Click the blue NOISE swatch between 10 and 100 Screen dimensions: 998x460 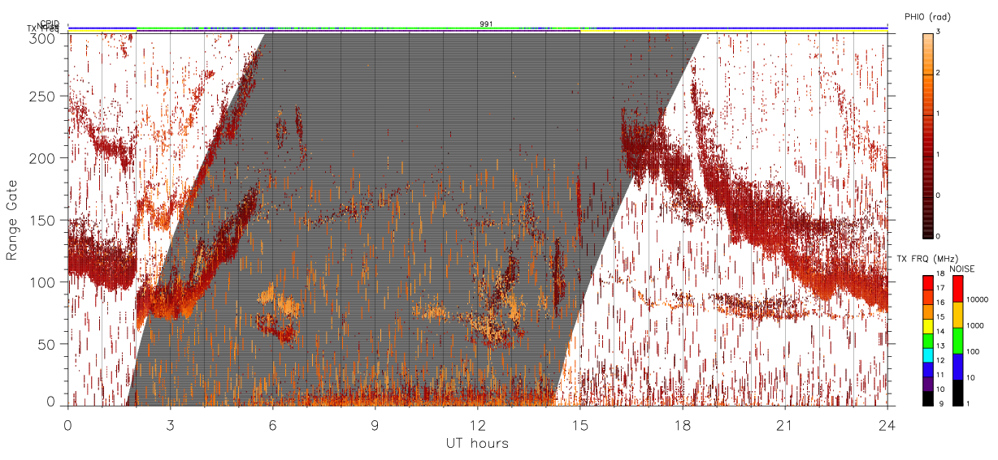pyautogui.click(x=957, y=366)
